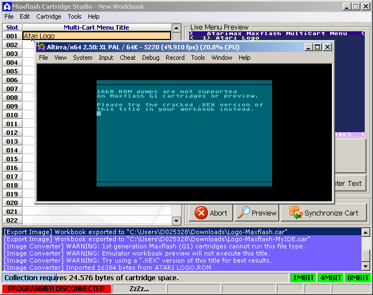Open Altirra's Debug menu
Image resolution: width=373 pixels, height=295 pixels.
click(x=151, y=58)
